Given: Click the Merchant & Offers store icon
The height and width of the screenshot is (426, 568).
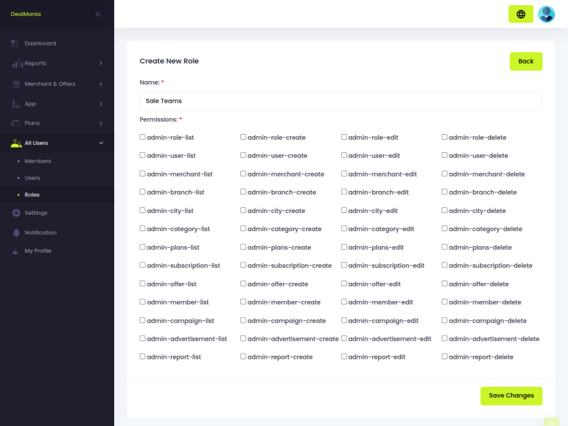Looking at the screenshot, I should (16, 84).
